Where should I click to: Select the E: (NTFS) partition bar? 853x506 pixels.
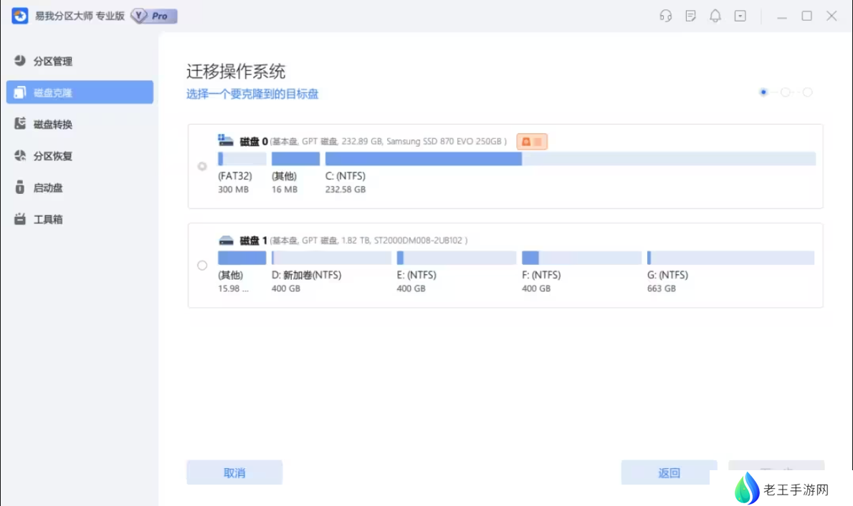pyautogui.click(x=457, y=258)
